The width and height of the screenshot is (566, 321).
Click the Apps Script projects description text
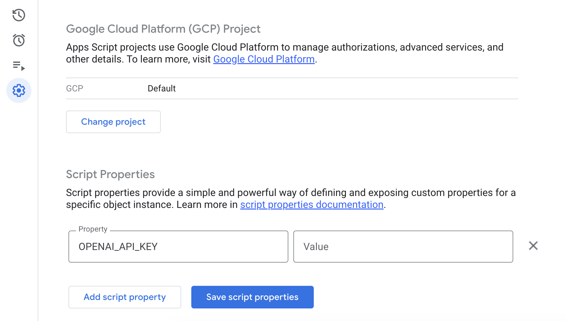click(285, 53)
